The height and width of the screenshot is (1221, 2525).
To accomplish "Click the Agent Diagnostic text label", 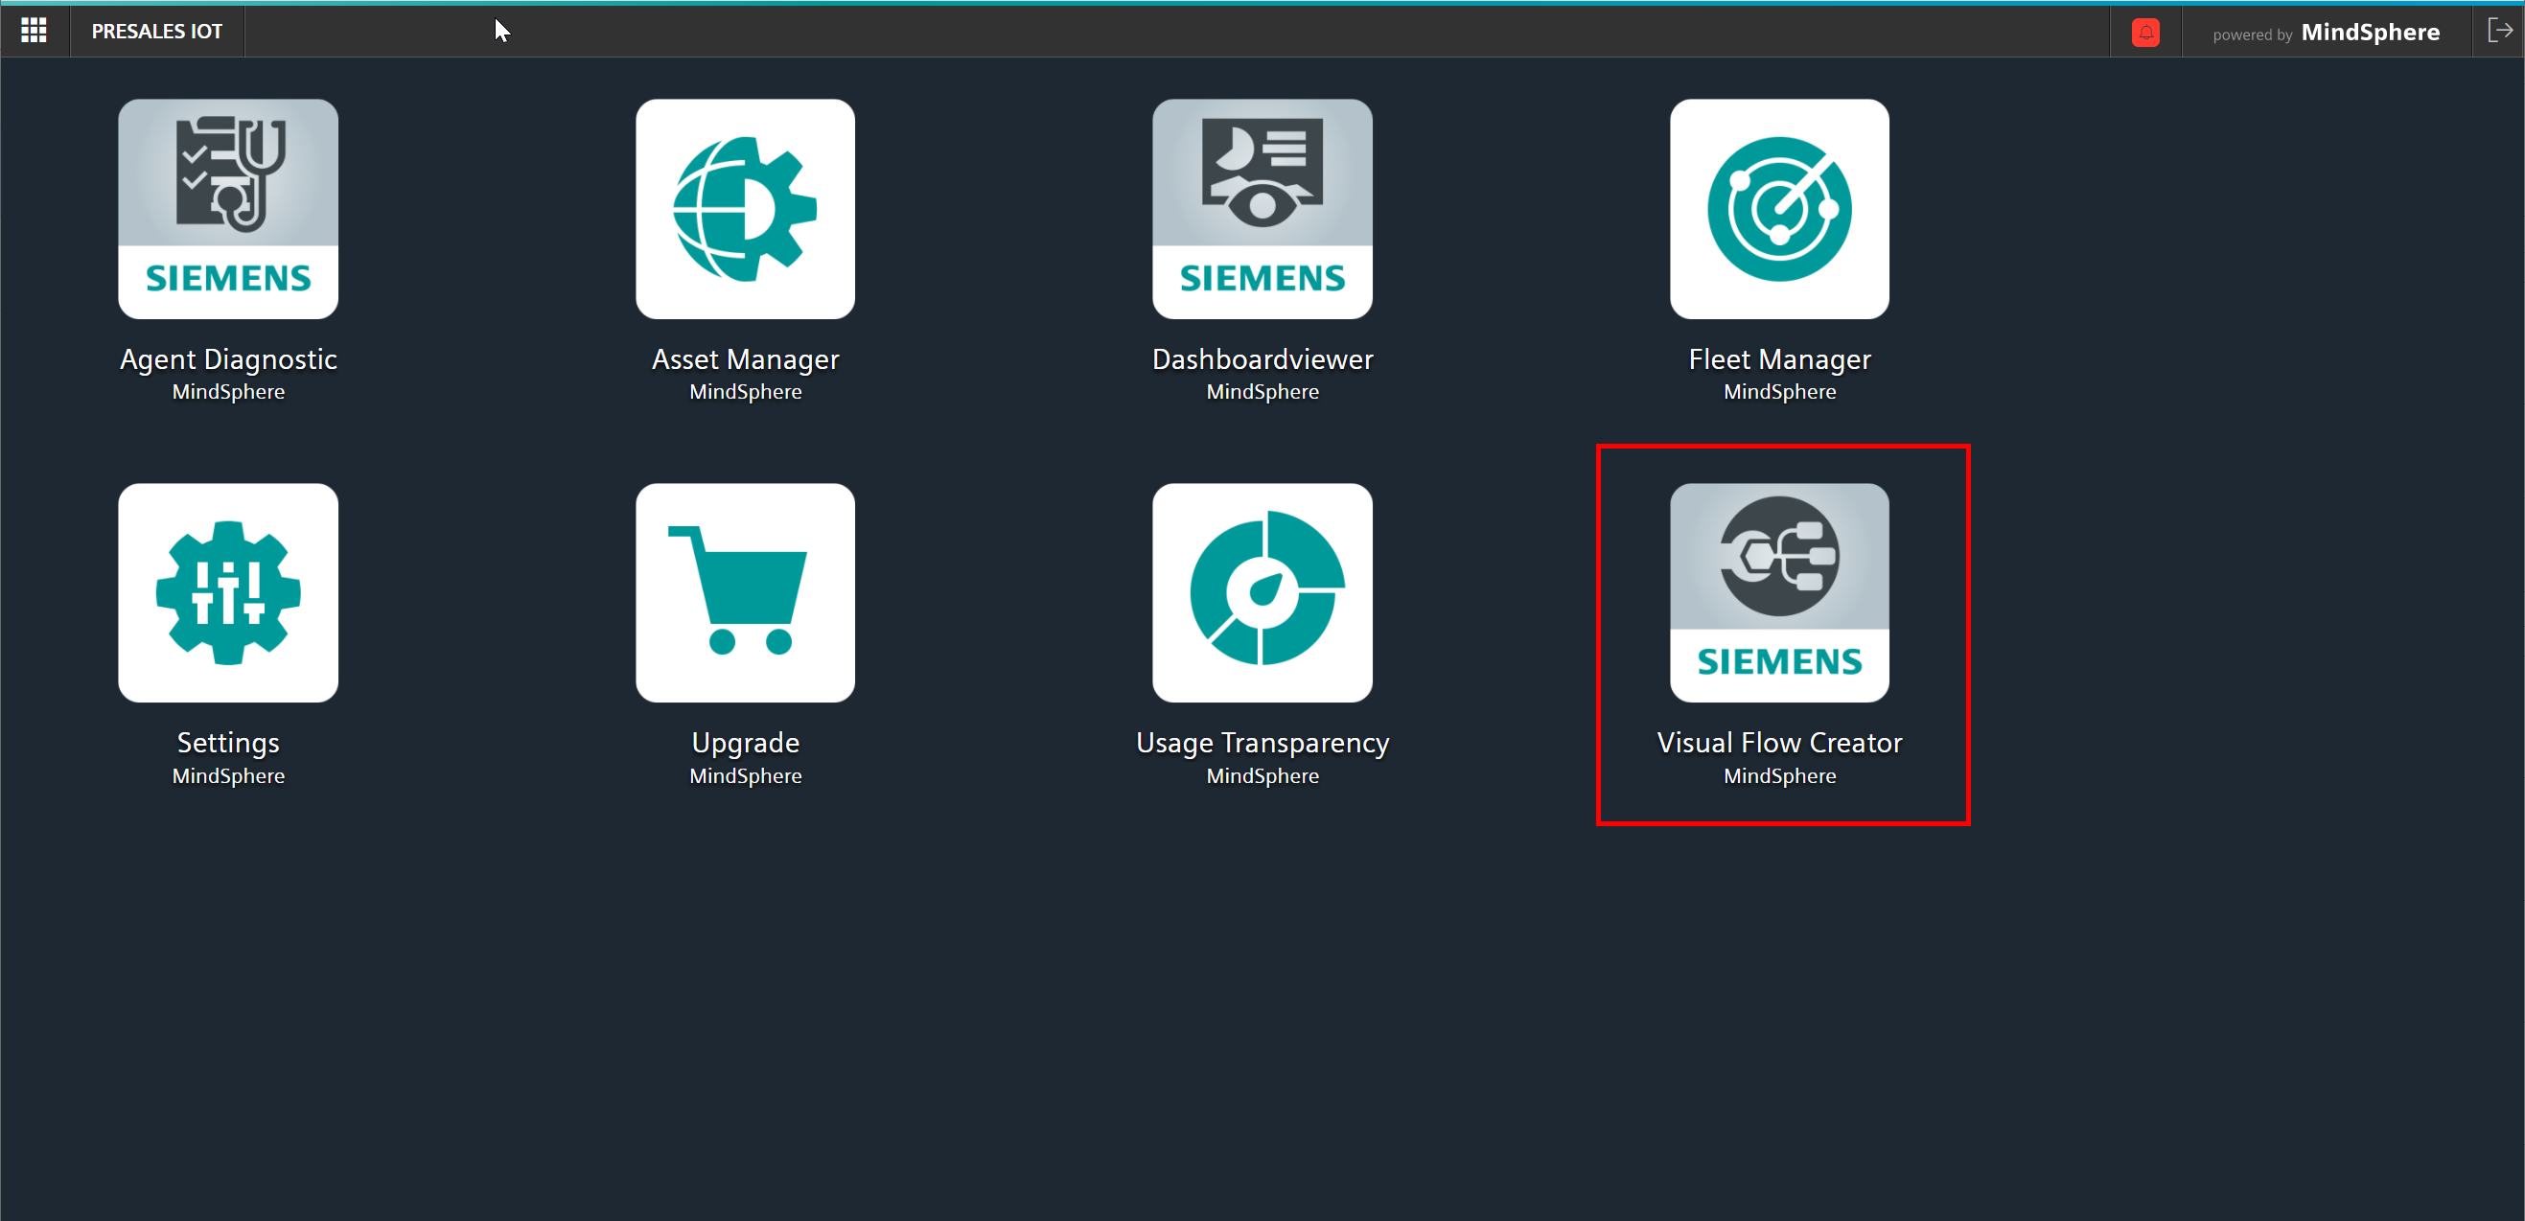I will pyautogui.click(x=227, y=359).
